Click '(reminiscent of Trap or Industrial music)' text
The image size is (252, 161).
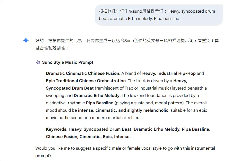pyautogui.click(x=133, y=88)
